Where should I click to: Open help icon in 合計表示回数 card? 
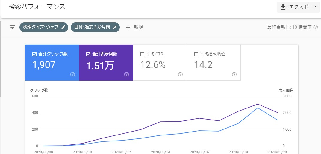pyautogui.click(x=126, y=74)
